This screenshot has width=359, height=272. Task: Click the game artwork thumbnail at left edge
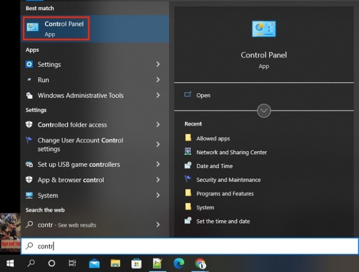pos(10,233)
